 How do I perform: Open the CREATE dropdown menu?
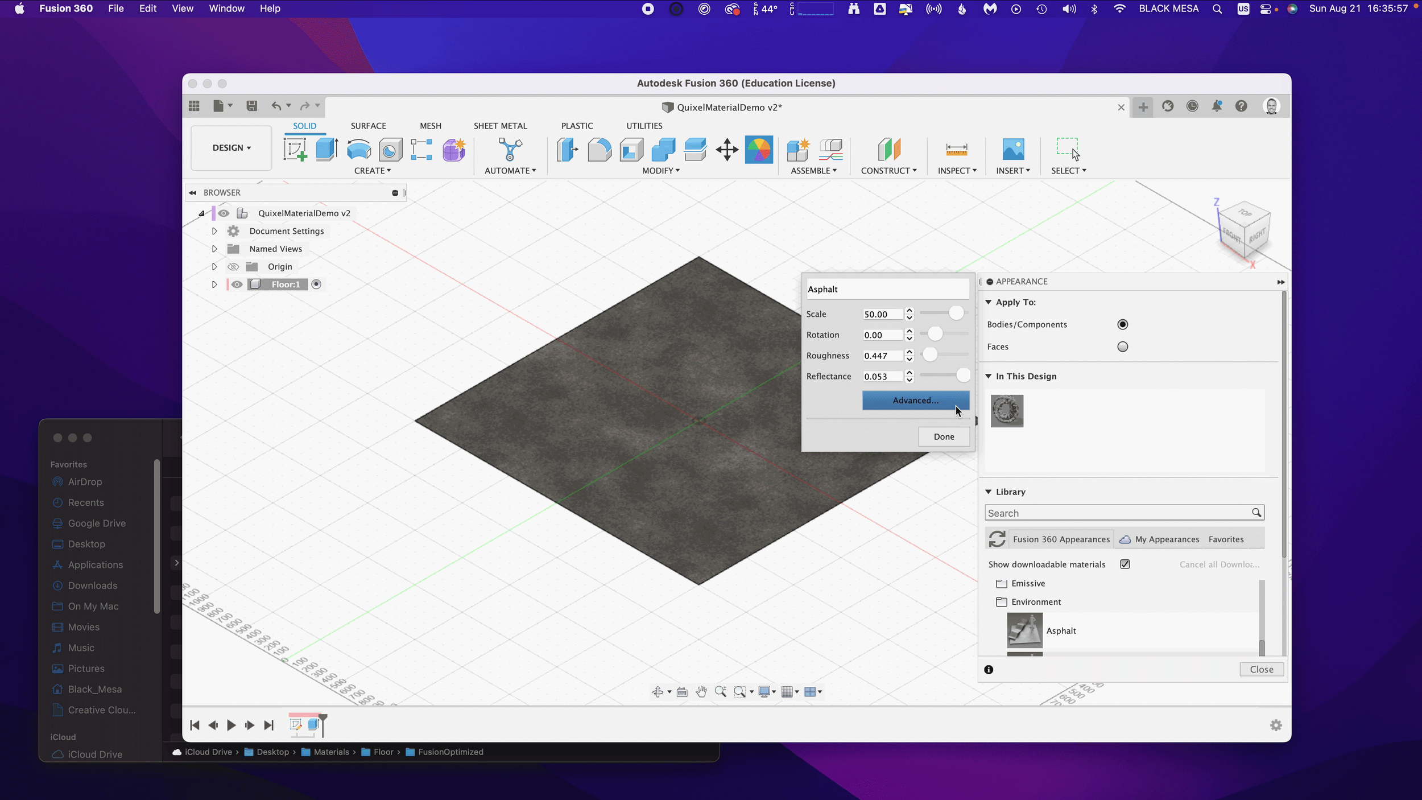coord(373,171)
